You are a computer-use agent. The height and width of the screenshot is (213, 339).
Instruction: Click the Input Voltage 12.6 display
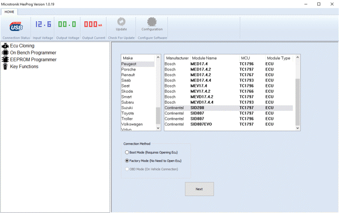pyautogui.click(x=43, y=24)
